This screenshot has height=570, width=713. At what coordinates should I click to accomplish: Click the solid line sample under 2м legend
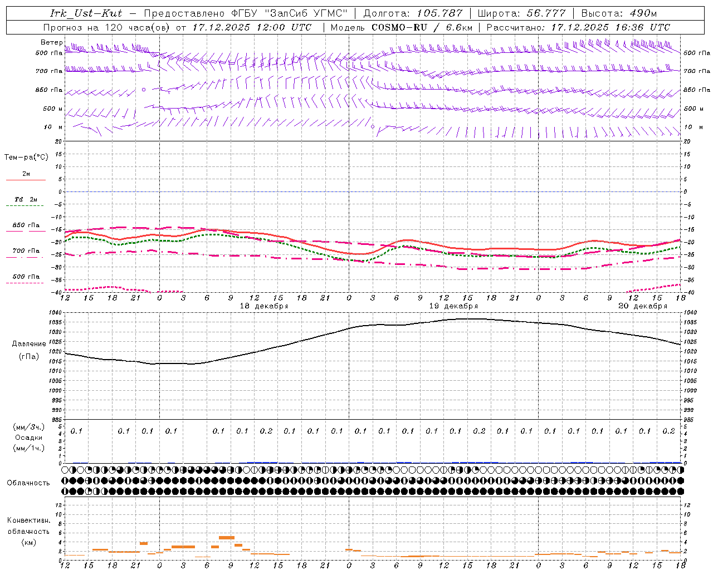click(26, 180)
